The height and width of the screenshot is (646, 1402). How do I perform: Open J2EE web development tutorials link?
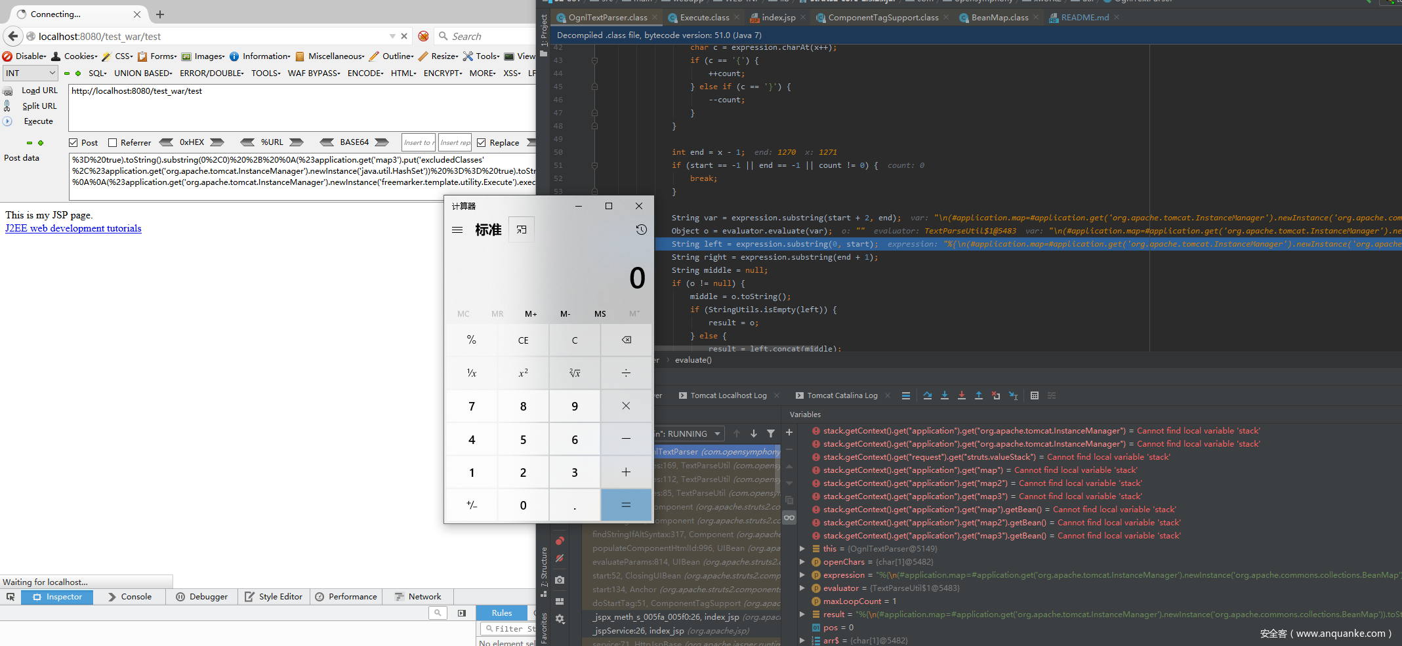pyautogui.click(x=73, y=228)
